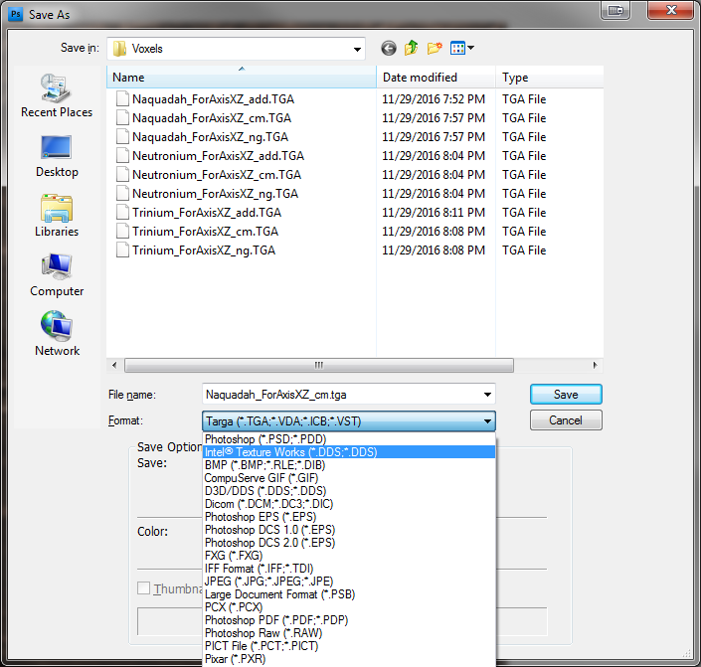Select Neutronium_ForAxisXZ_add.TGA file
This screenshot has width=701, height=667.
coord(218,156)
